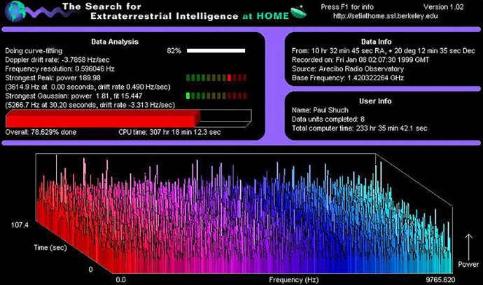This screenshot has width=483, height=285.
Task: Click 'Recorded on: Fri Jan 08 02:07:30 1999 GMT'
Action: [x=360, y=59]
